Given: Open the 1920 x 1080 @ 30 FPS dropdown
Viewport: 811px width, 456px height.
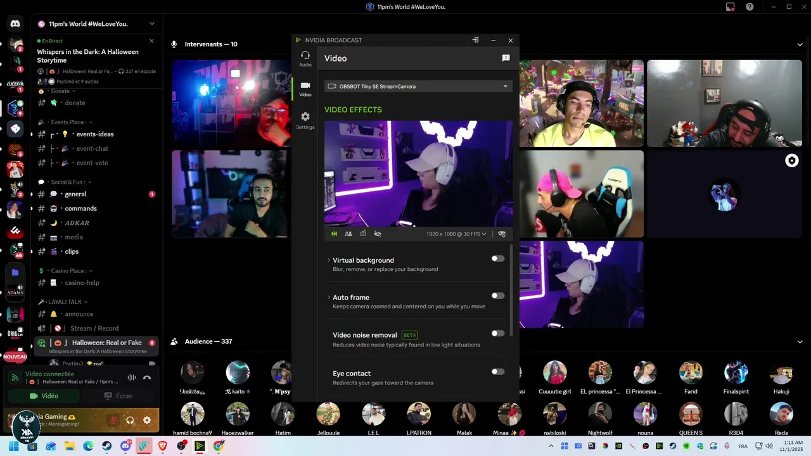Looking at the screenshot, I should pyautogui.click(x=456, y=234).
